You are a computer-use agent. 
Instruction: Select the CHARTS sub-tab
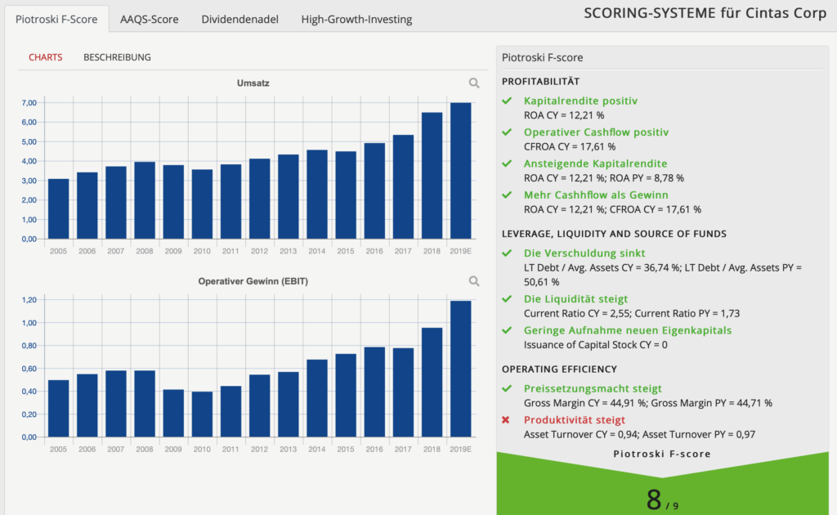coord(46,57)
